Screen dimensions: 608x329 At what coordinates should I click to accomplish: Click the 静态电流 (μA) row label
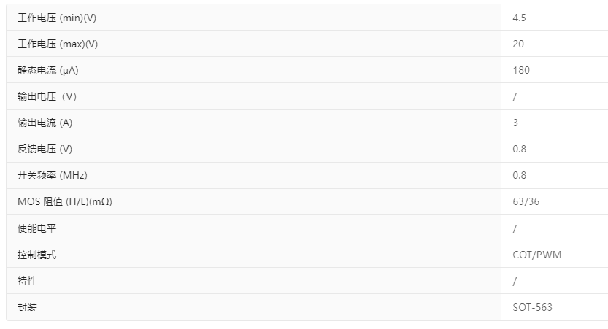(47, 70)
